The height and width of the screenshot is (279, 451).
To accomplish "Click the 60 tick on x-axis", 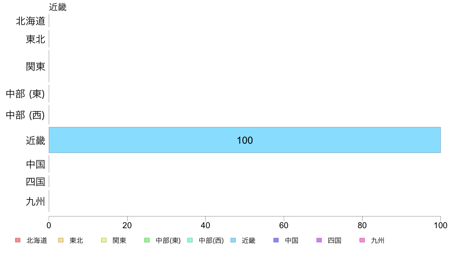I will [x=284, y=225].
